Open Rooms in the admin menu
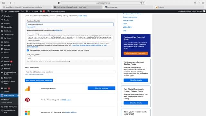The height and width of the screenshot is (116, 206). pos(6,53)
